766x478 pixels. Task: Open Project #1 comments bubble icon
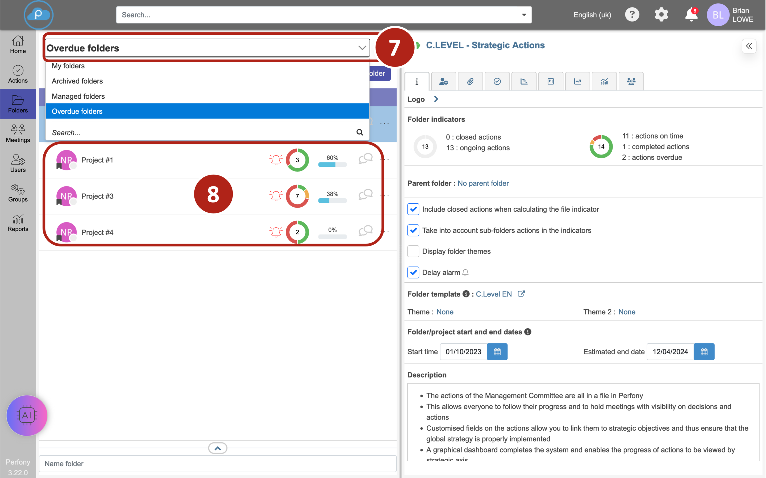(365, 158)
